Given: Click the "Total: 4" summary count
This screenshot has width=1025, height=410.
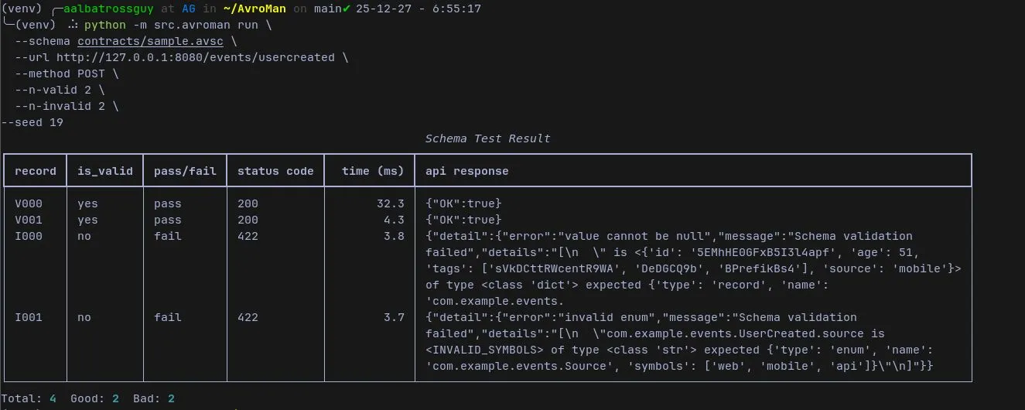Looking at the screenshot, I should [x=29, y=398].
